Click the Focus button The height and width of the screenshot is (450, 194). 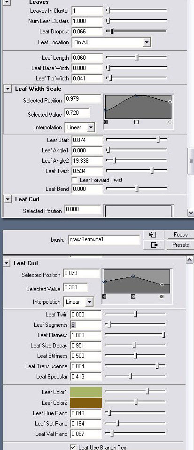[x=180, y=235]
